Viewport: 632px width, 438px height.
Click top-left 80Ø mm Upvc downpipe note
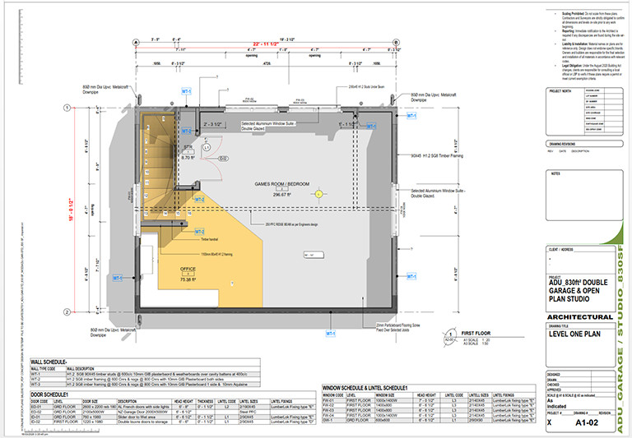(105, 90)
